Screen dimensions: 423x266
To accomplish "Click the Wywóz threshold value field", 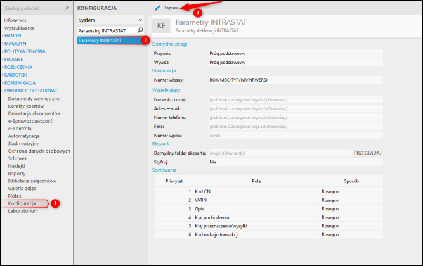I will click(x=296, y=62).
